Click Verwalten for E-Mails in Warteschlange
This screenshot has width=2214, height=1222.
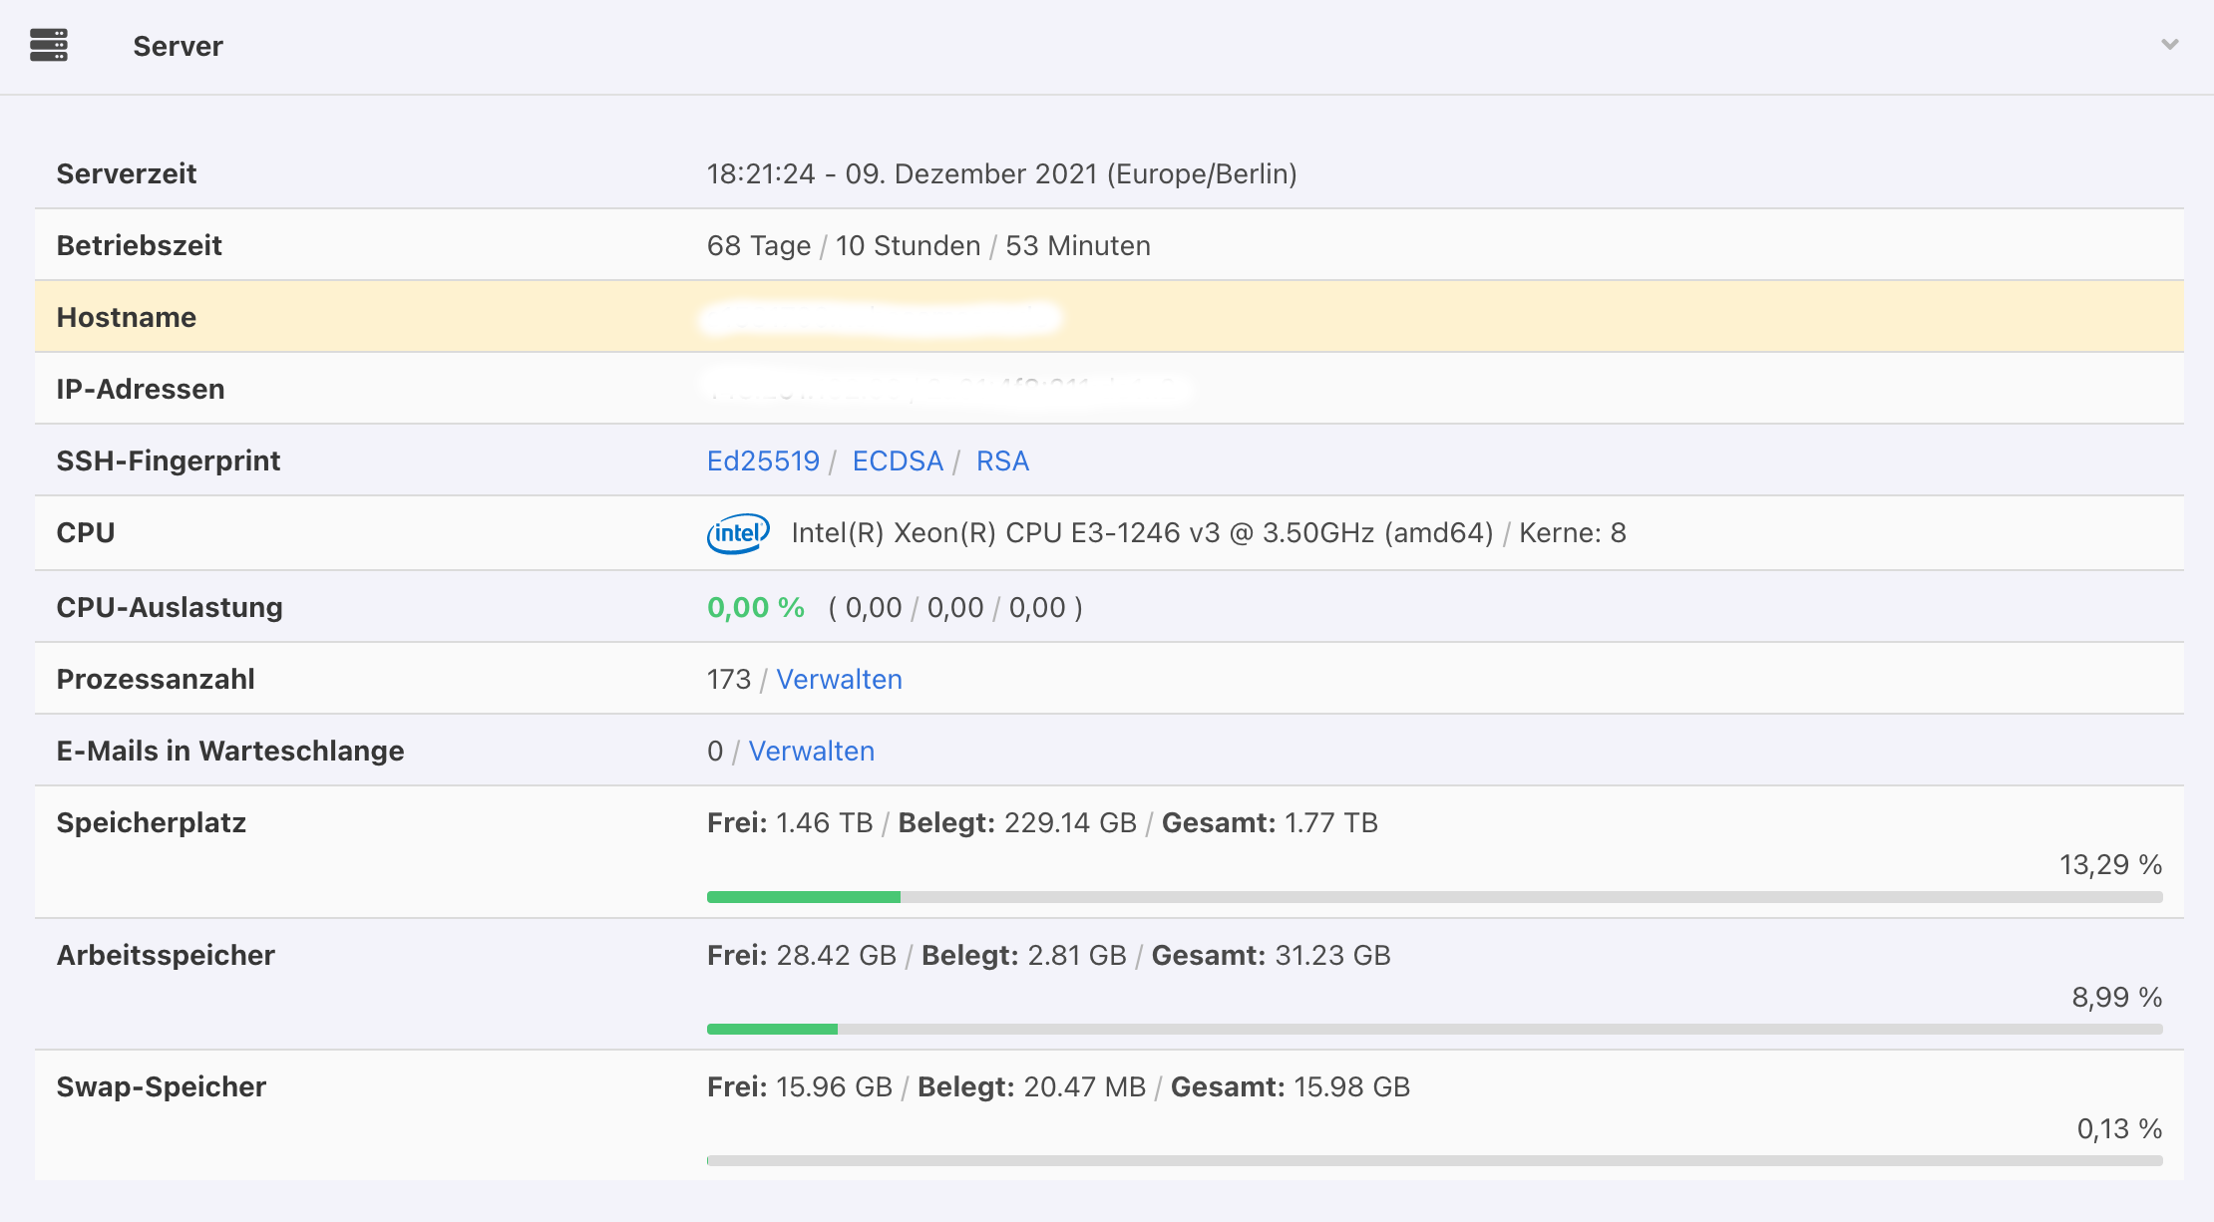point(811,751)
